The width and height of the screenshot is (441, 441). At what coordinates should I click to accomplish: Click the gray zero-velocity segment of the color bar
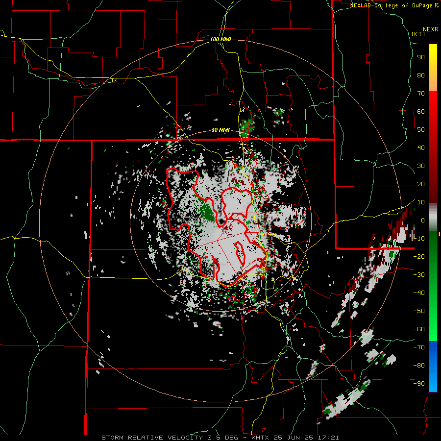433,217
